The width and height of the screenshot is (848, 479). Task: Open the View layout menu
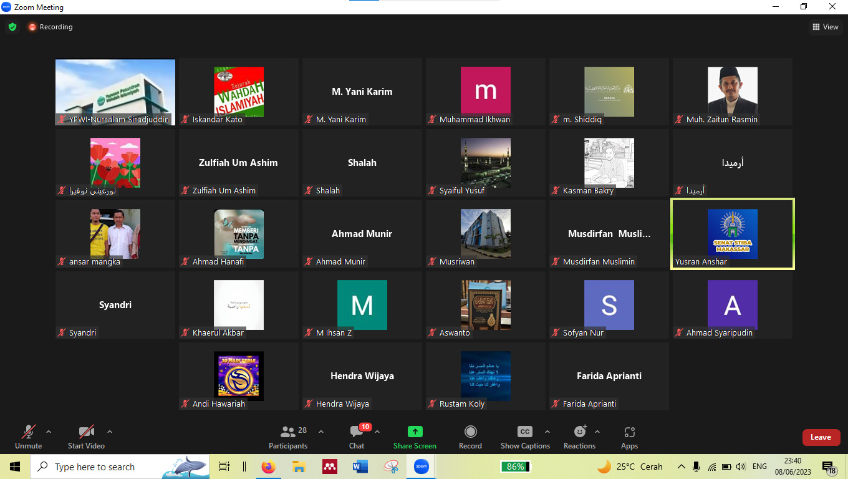click(x=825, y=27)
